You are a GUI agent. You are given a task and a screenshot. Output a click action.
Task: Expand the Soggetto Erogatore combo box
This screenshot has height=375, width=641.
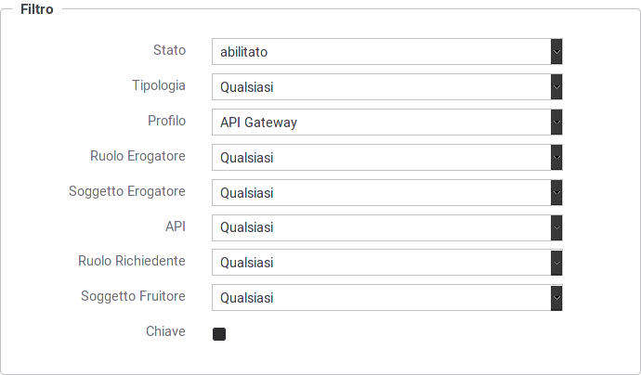pos(387,192)
